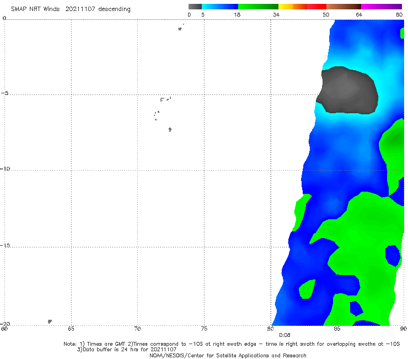This screenshot has width=408, height=359.
Task: Click the '64' label under the color bar
Action: pyautogui.click(x=359, y=14)
